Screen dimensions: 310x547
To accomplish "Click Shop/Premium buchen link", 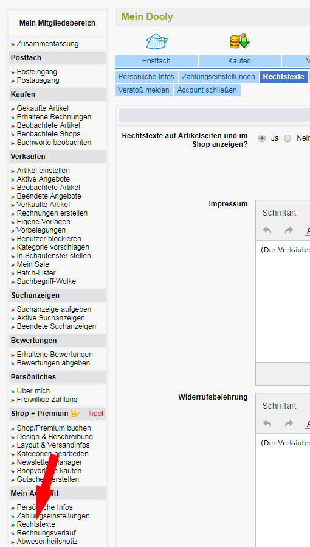I will 54,428.
